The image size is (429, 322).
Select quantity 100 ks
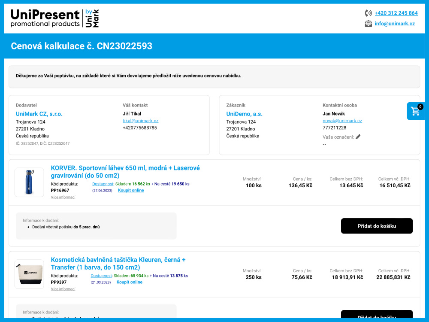(254, 185)
